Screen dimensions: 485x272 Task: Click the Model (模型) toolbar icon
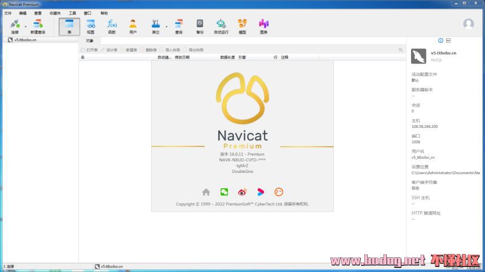(242, 26)
